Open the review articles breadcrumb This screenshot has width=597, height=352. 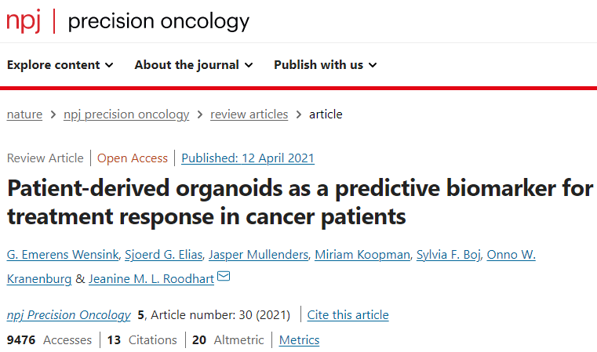pyautogui.click(x=249, y=114)
